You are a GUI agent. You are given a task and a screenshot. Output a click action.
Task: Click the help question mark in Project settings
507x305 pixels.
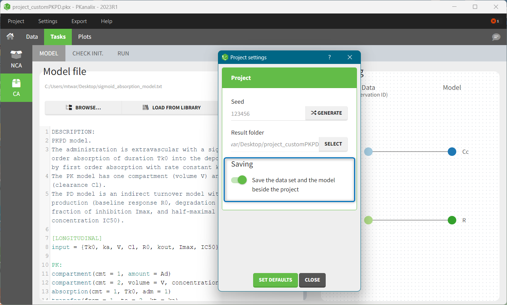[x=330, y=57]
